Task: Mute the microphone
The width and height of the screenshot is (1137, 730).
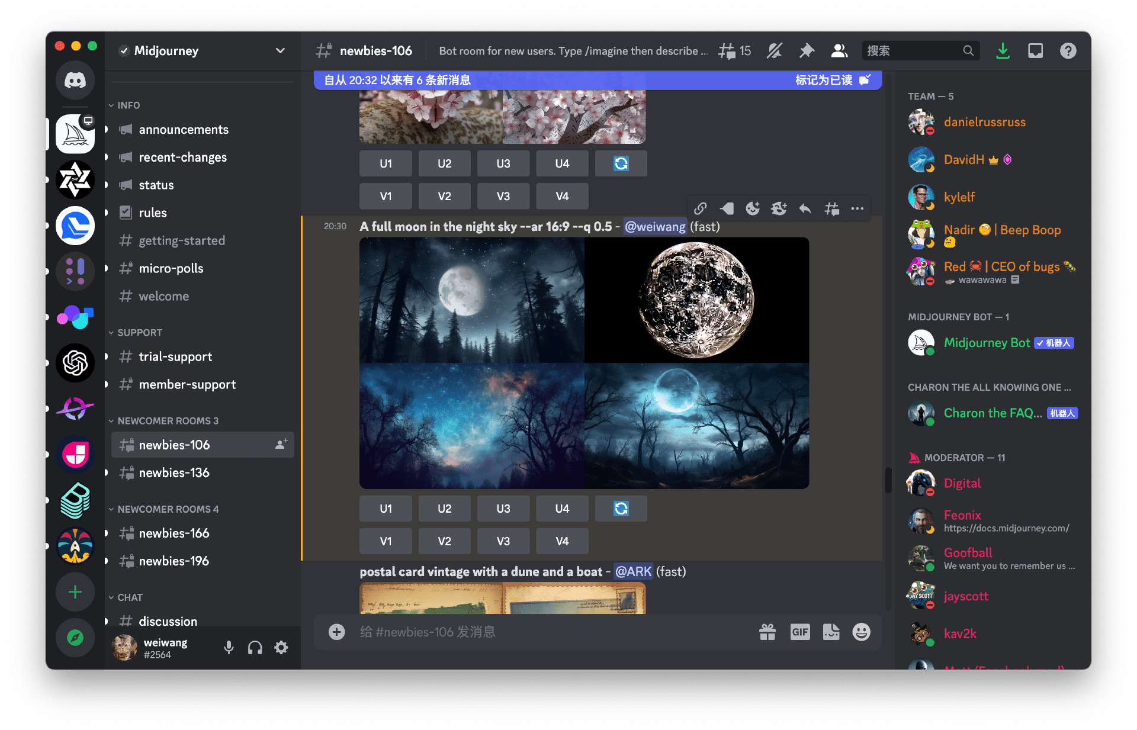Action: (x=229, y=648)
